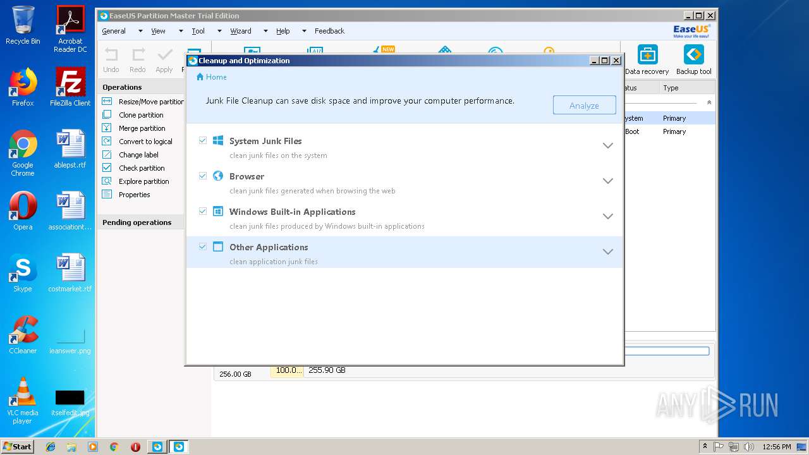Toggle System Junk Files checkbox

[203, 140]
